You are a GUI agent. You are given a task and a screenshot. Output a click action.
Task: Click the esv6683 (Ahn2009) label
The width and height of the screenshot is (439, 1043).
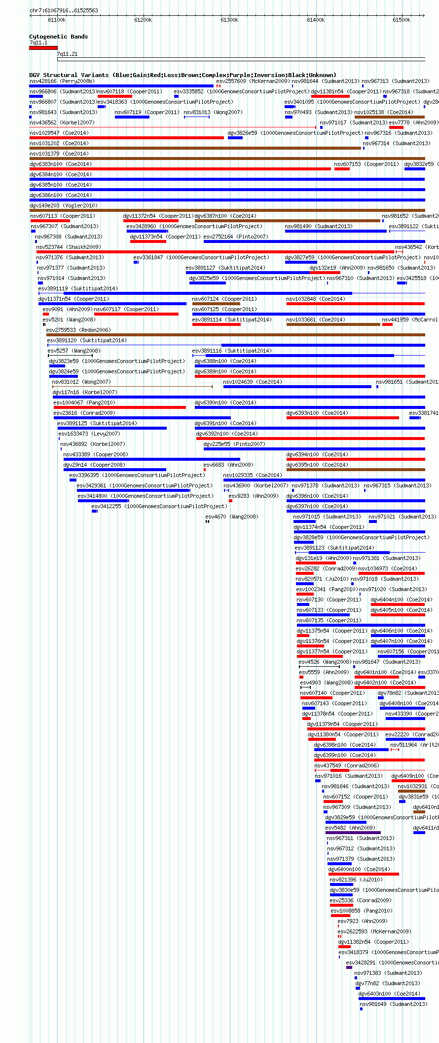[x=228, y=465]
